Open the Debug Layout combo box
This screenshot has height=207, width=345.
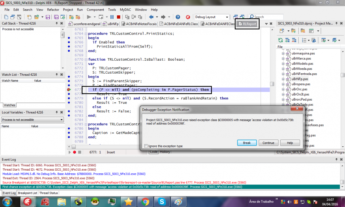212,17
